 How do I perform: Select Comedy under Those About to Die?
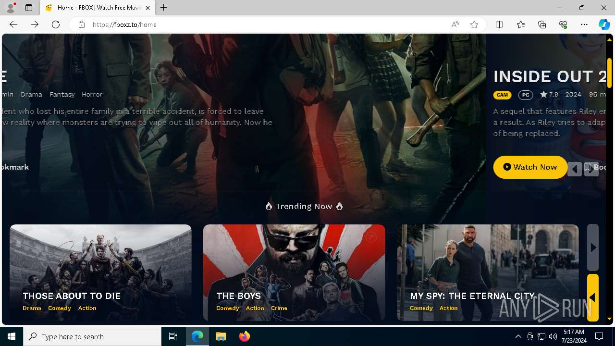(x=60, y=308)
